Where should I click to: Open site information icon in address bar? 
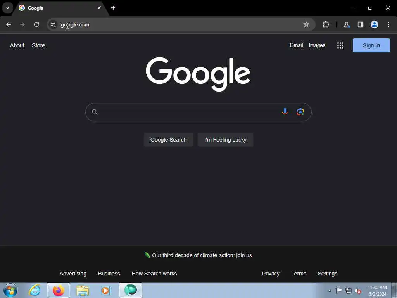click(53, 24)
